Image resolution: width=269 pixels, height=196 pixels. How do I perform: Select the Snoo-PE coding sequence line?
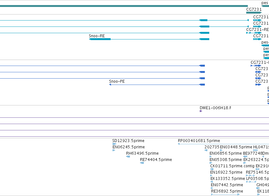[x=157, y=85]
